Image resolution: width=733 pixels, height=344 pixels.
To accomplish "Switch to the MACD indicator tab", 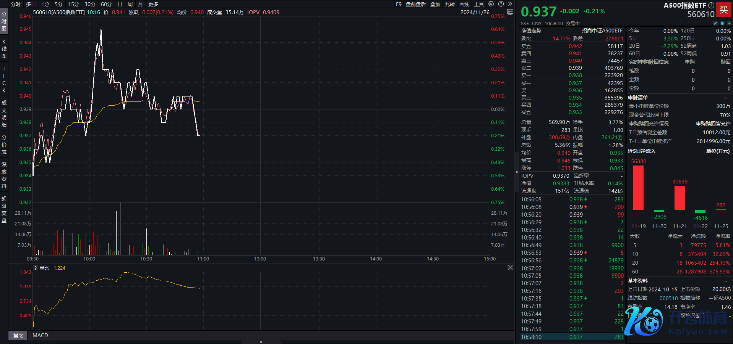I will click(x=40, y=335).
